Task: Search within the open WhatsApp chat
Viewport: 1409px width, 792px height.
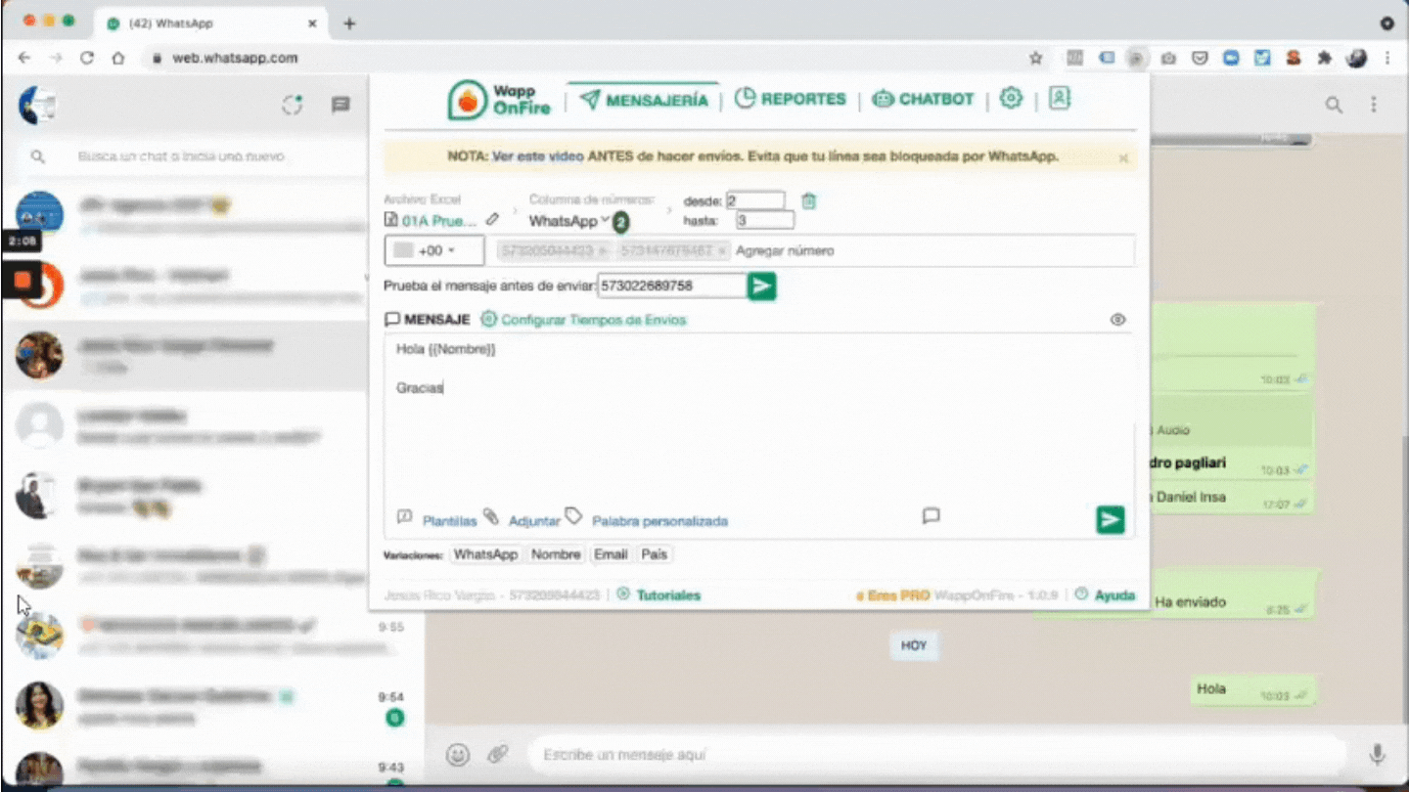Action: pos(1334,105)
